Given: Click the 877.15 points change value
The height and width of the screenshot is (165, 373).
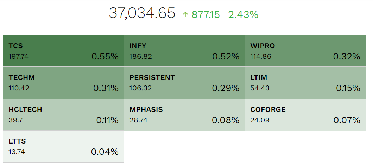Looking at the screenshot, I should 206,14.
